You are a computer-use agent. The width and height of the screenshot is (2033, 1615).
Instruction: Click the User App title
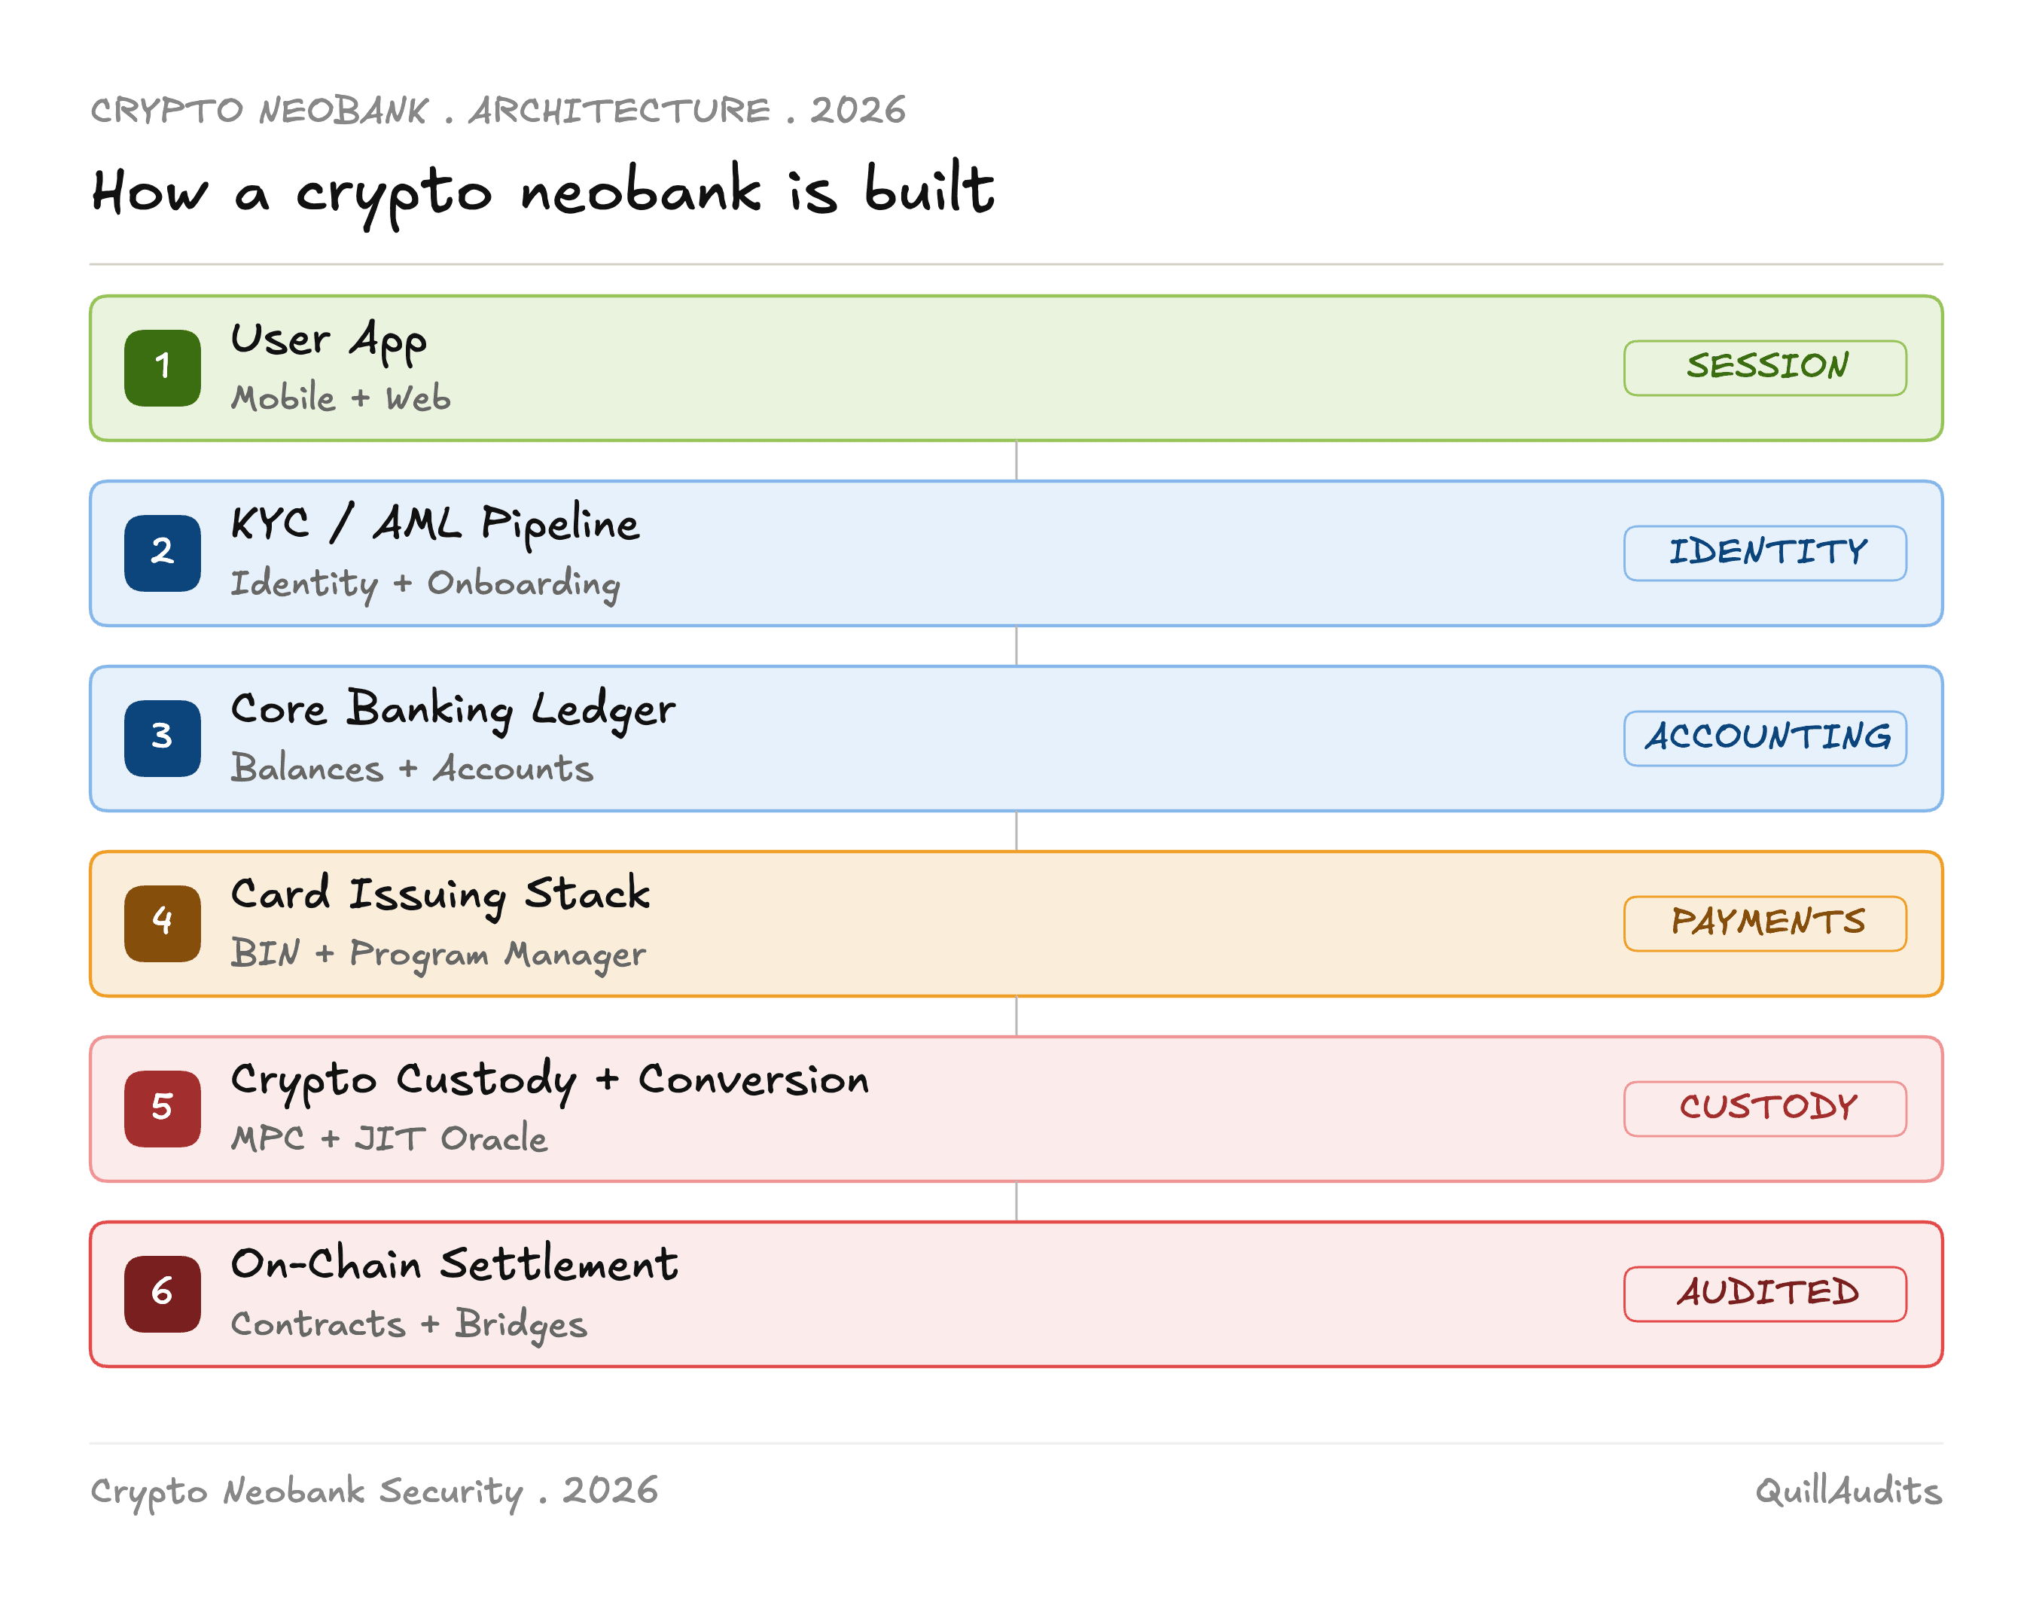tap(329, 341)
